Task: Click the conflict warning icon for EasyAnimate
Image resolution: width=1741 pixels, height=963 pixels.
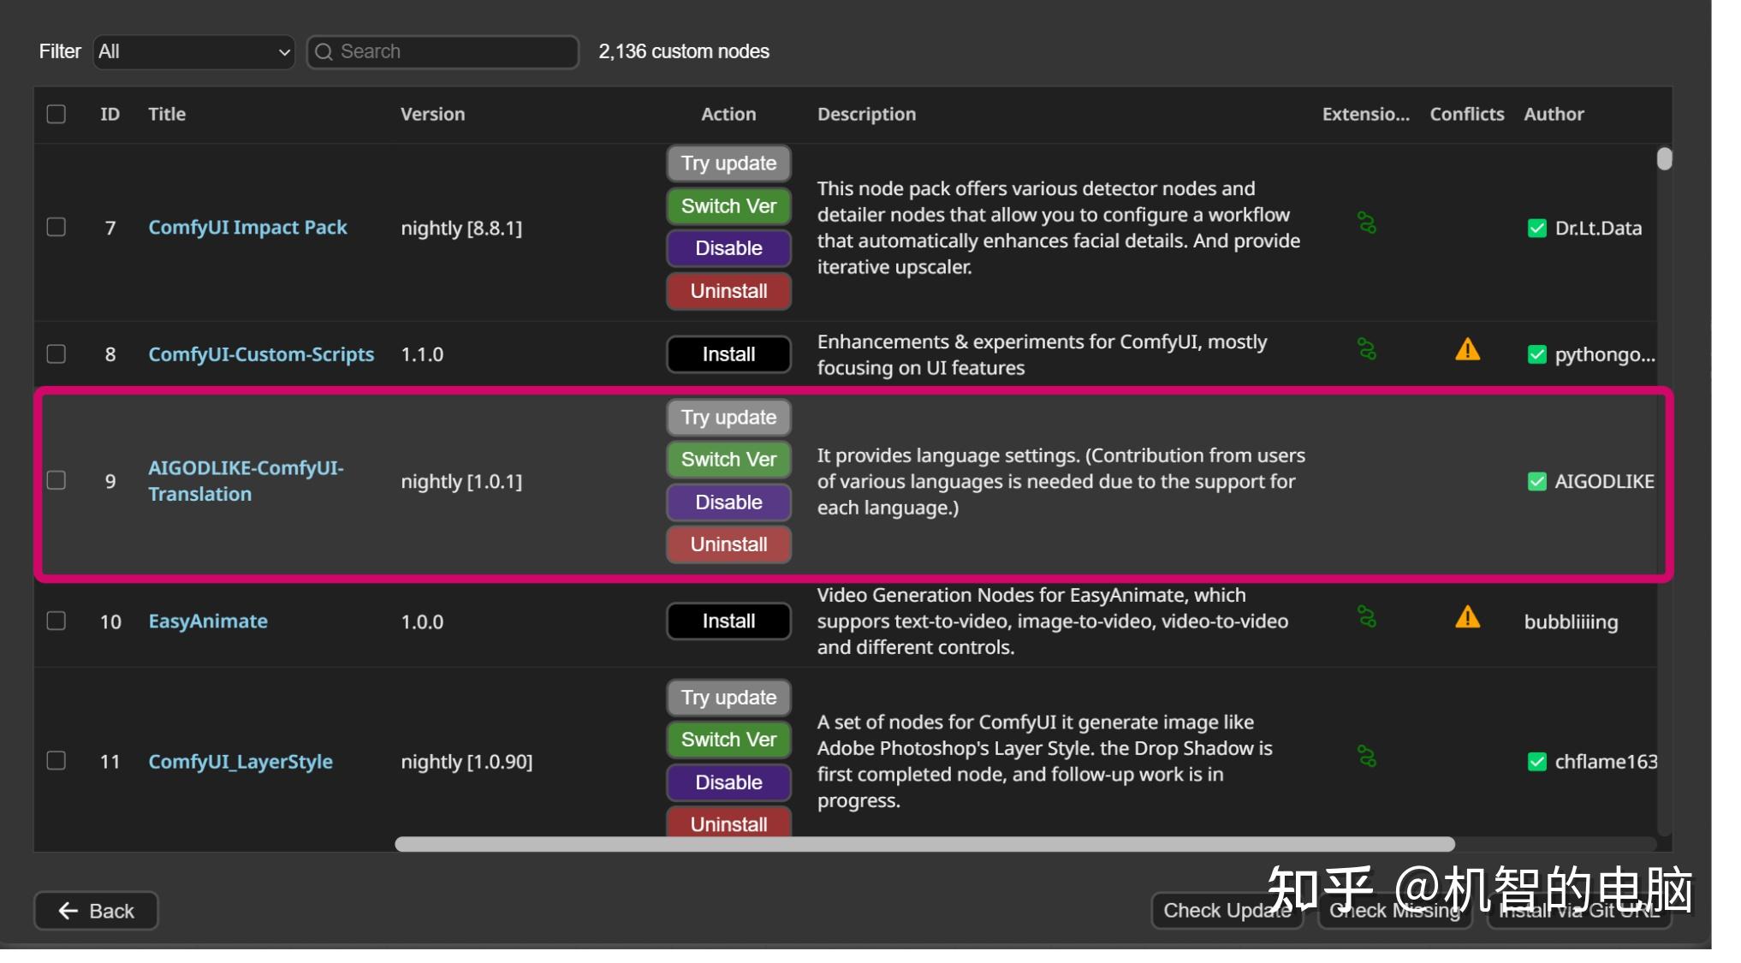Action: [1467, 617]
